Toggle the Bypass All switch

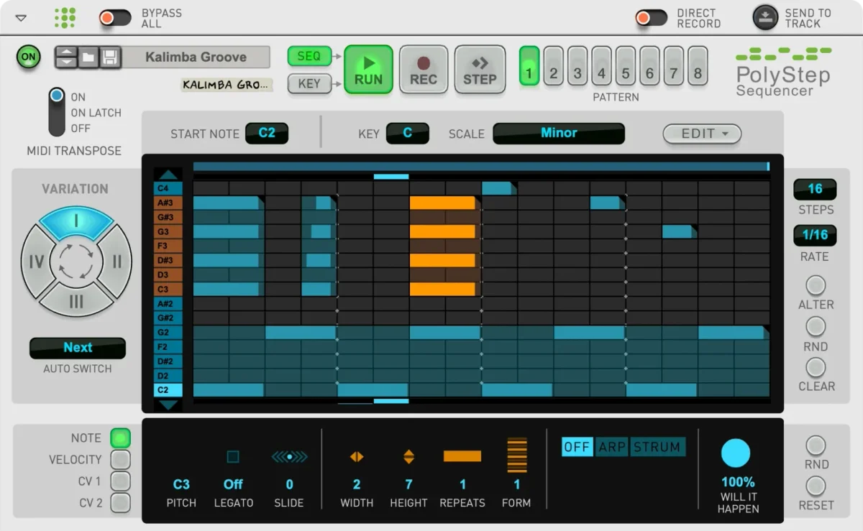(x=115, y=18)
